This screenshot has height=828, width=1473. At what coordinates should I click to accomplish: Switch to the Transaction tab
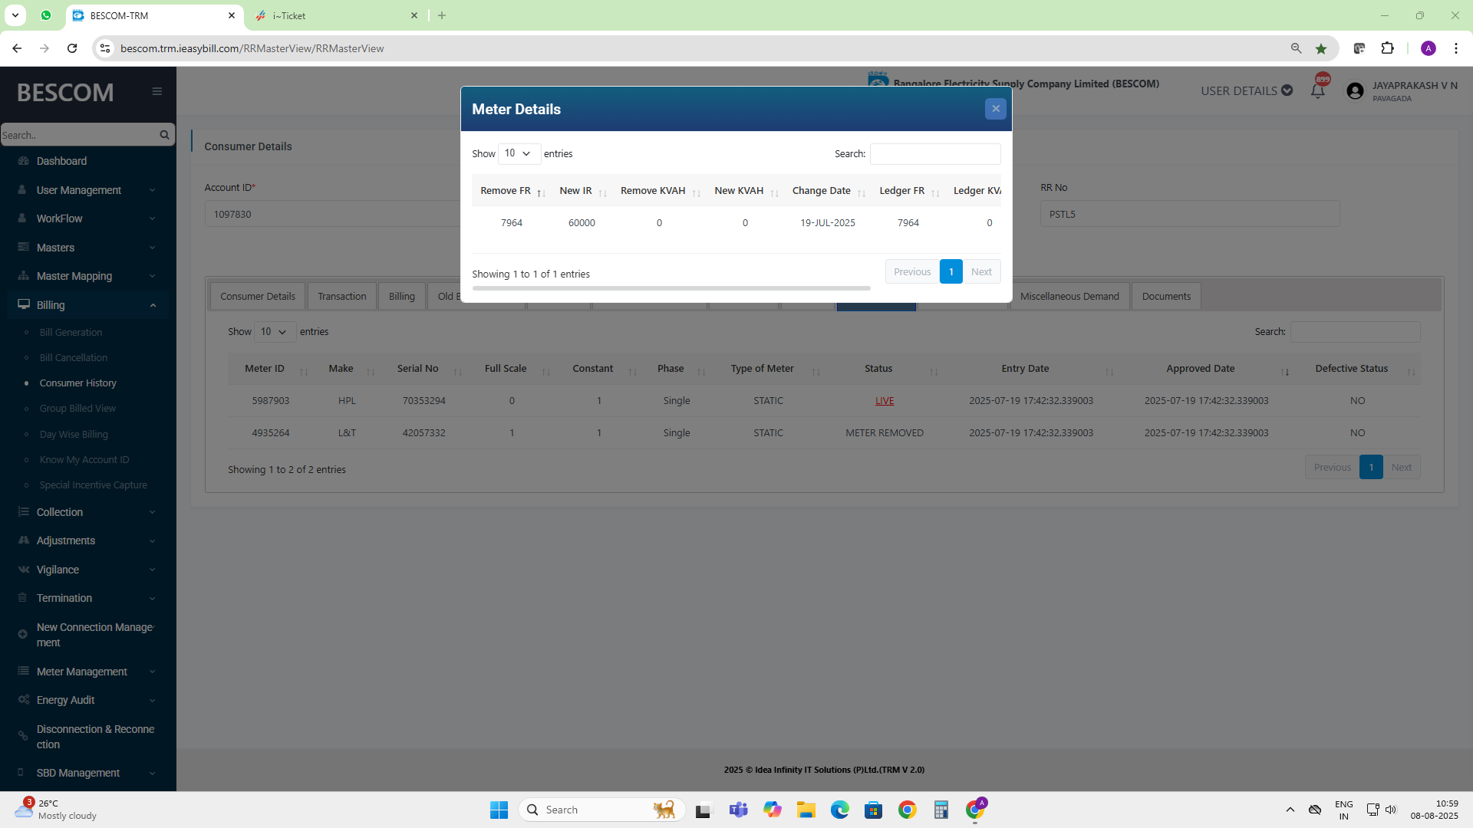[341, 297]
